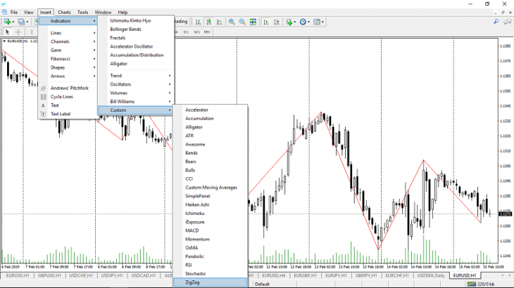Select the MN monthly timeframe button
The image size is (514, 288).
[209, 32]
